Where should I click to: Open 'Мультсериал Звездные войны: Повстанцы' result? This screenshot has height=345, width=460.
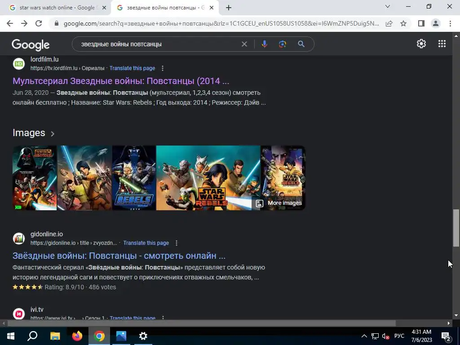click(121, 81)
